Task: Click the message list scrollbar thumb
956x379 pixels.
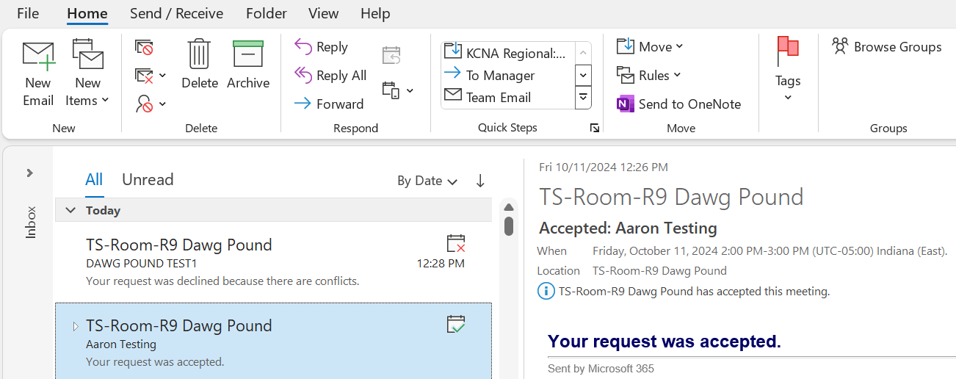Action: [x=509, y=225]
